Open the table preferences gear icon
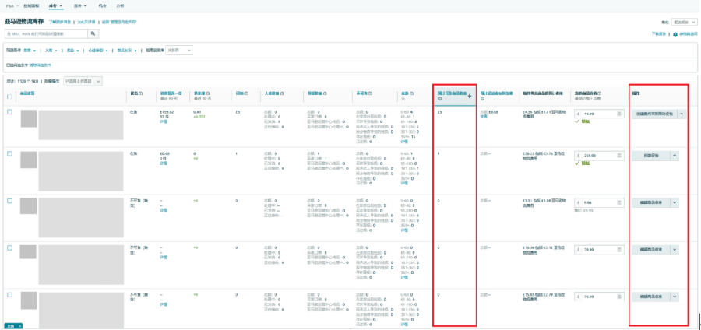Viewport: 701px width, 330px height. 675,34
